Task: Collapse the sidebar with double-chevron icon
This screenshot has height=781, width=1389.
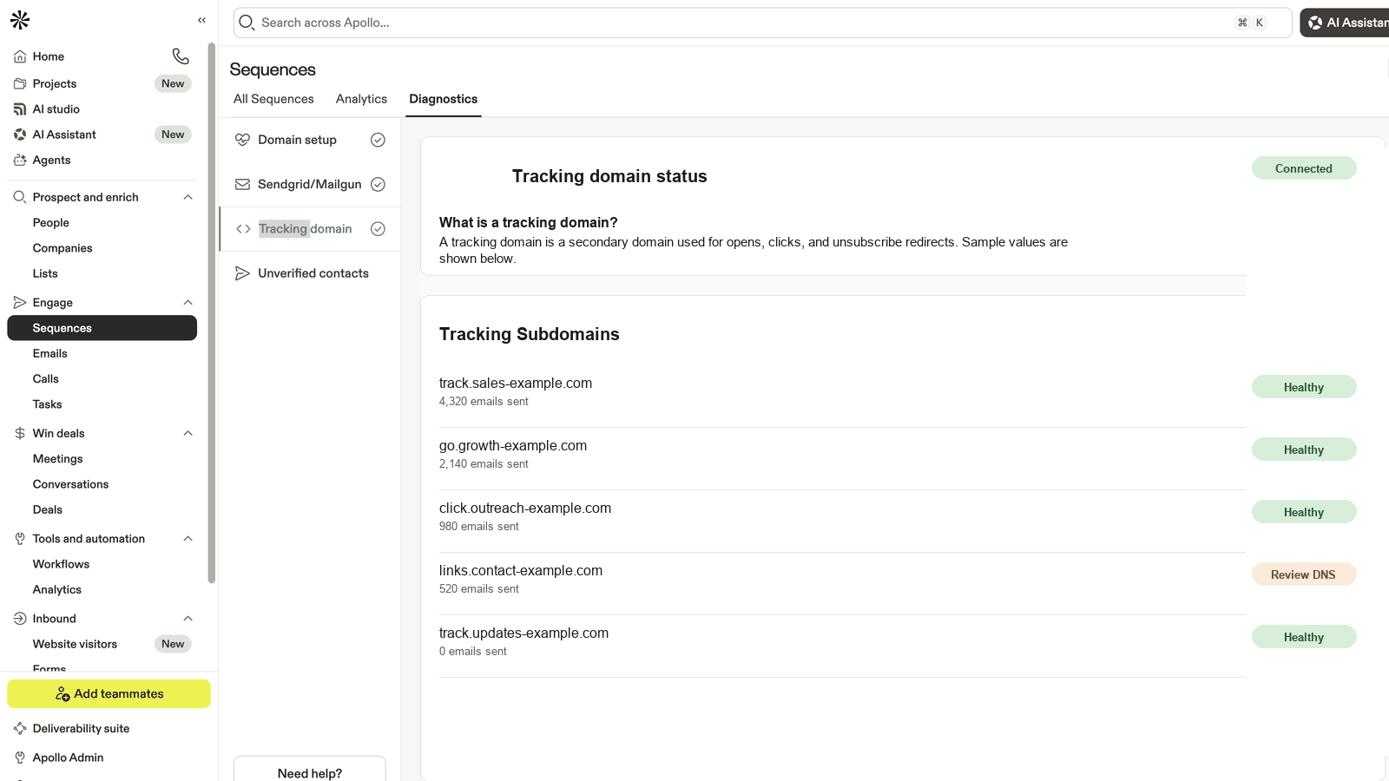Action: tap(201, 20)
